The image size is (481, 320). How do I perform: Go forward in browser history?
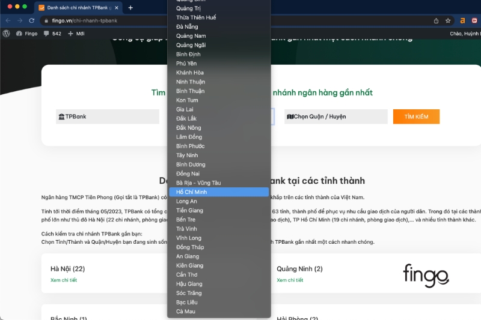20,20
